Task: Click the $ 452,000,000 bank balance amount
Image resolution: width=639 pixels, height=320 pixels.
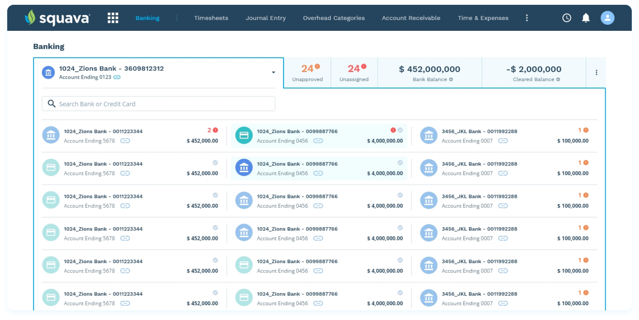Action: coord(430,69)
